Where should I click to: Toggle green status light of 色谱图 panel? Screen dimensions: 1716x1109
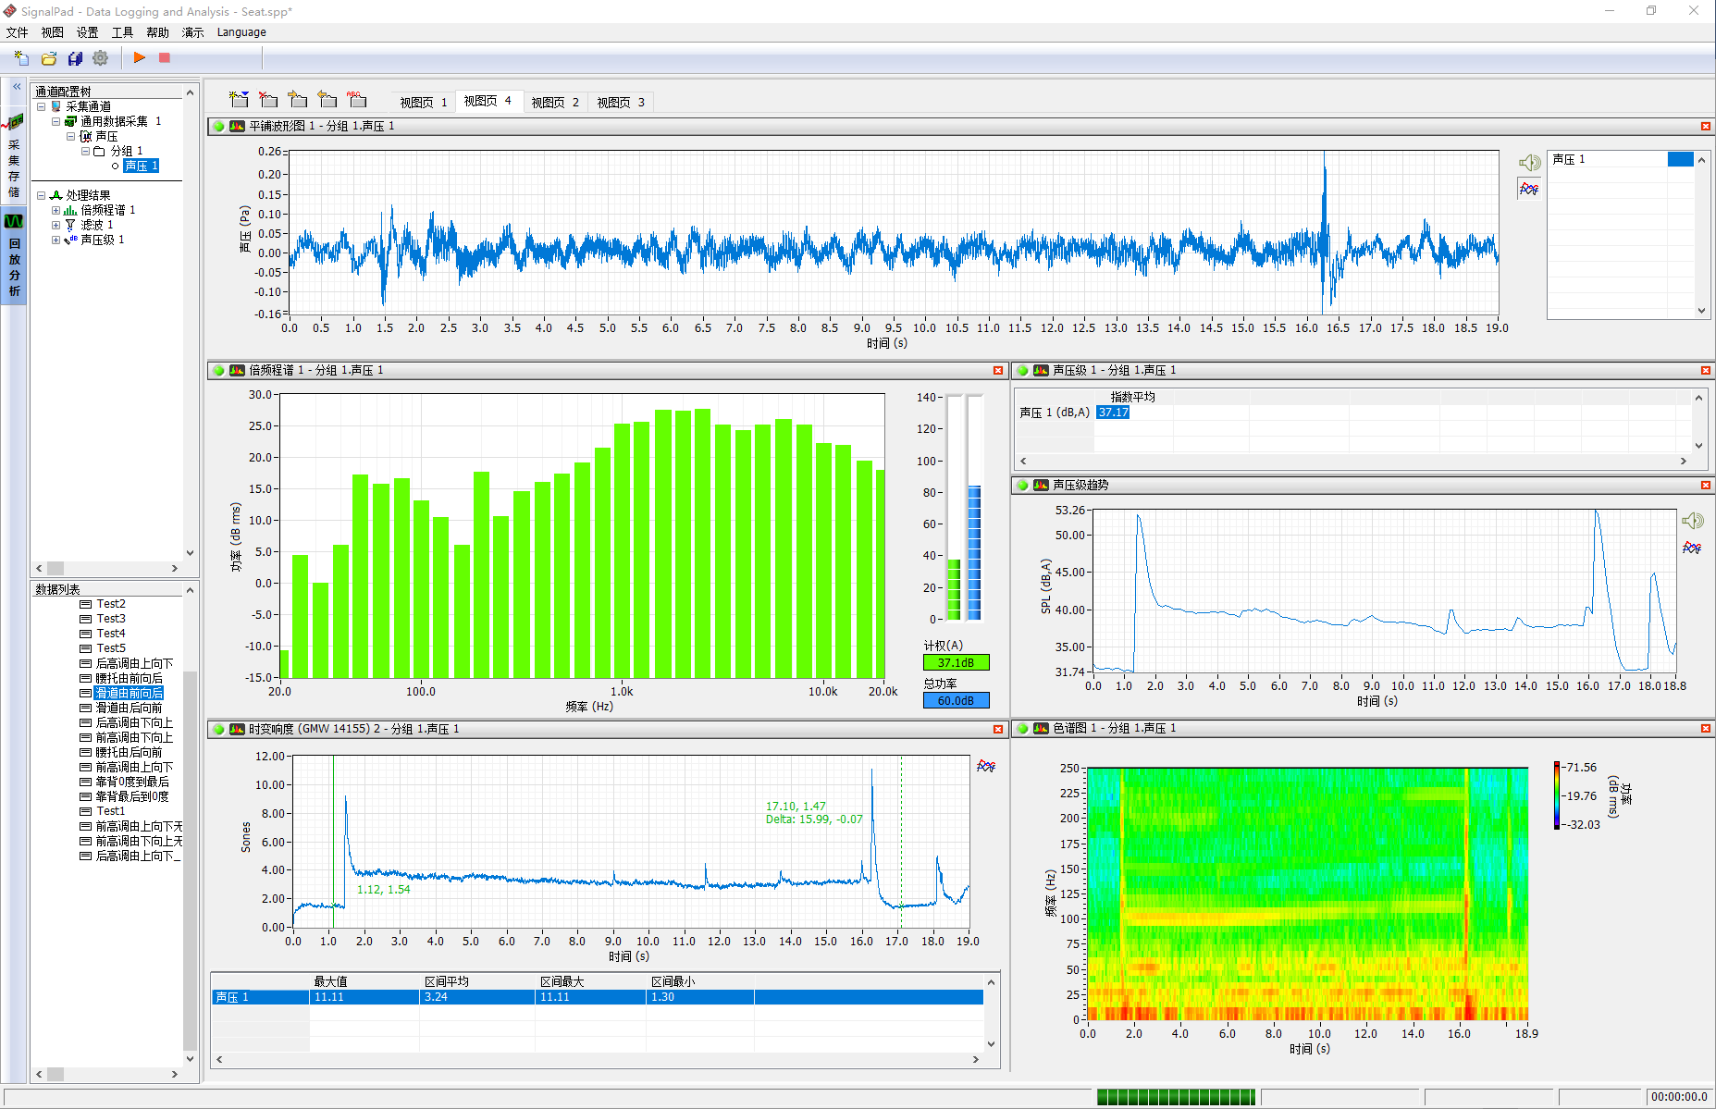click(1023, 728)
